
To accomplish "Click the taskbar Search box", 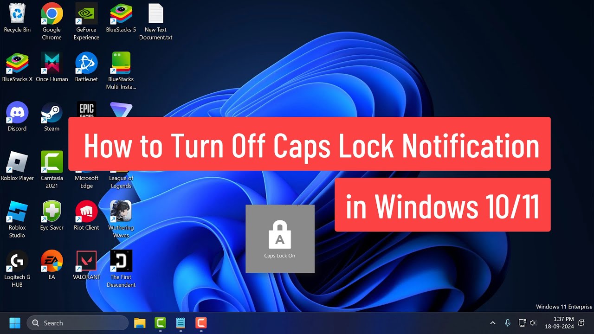I will click(77, 323).
